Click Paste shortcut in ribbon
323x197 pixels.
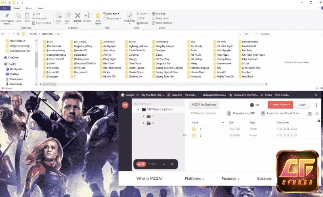pyautogui.click(x=42, y=23)
